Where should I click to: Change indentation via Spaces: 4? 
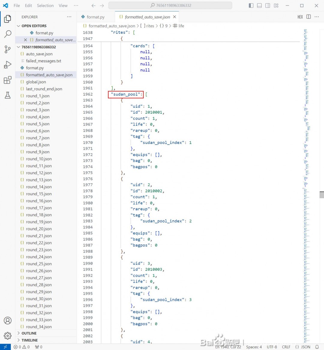point(254,347)
